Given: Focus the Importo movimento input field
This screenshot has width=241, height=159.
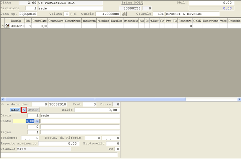Looking at the screenshot, I should [x=58, y=143].
